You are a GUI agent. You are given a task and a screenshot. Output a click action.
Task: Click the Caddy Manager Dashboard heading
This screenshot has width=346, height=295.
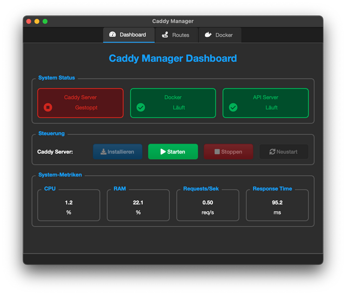coord(173,58)
